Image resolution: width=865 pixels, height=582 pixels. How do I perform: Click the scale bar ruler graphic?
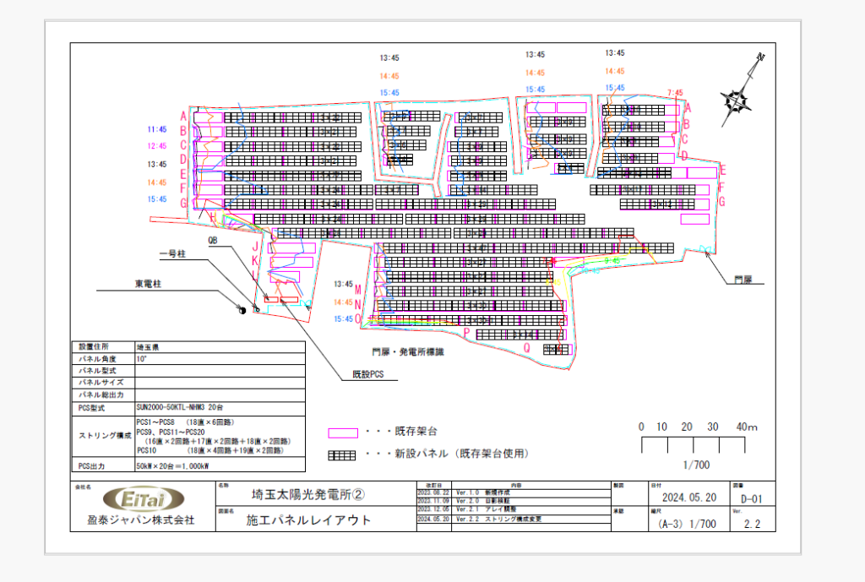[693, 444]
